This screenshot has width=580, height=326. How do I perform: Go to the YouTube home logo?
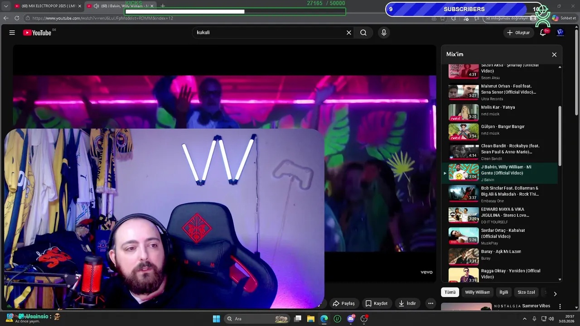(37, 33)
